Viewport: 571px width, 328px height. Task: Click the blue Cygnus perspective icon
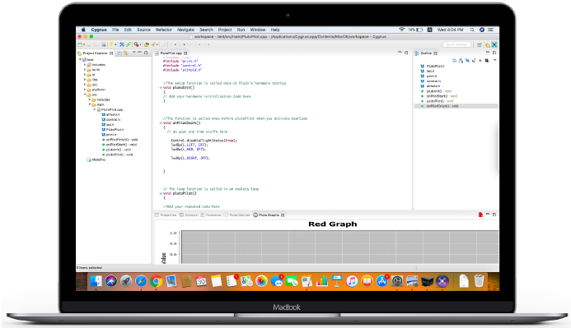click(x=494, y=44)
